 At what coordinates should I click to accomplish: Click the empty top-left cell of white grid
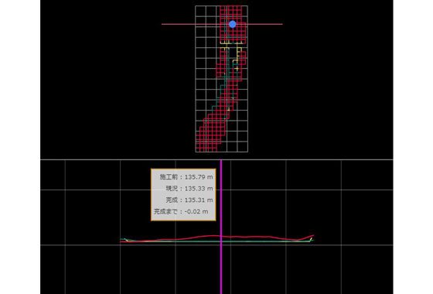tap(201, 12)
